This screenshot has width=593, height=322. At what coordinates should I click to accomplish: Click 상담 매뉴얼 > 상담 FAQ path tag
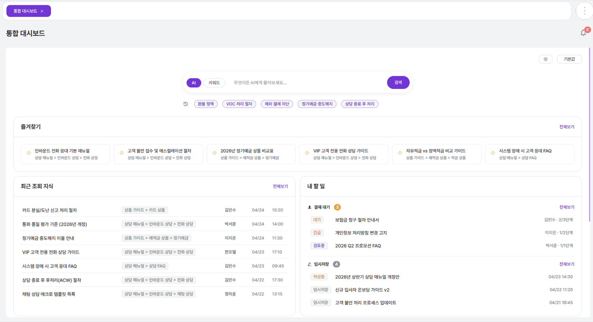pos(145,266)
